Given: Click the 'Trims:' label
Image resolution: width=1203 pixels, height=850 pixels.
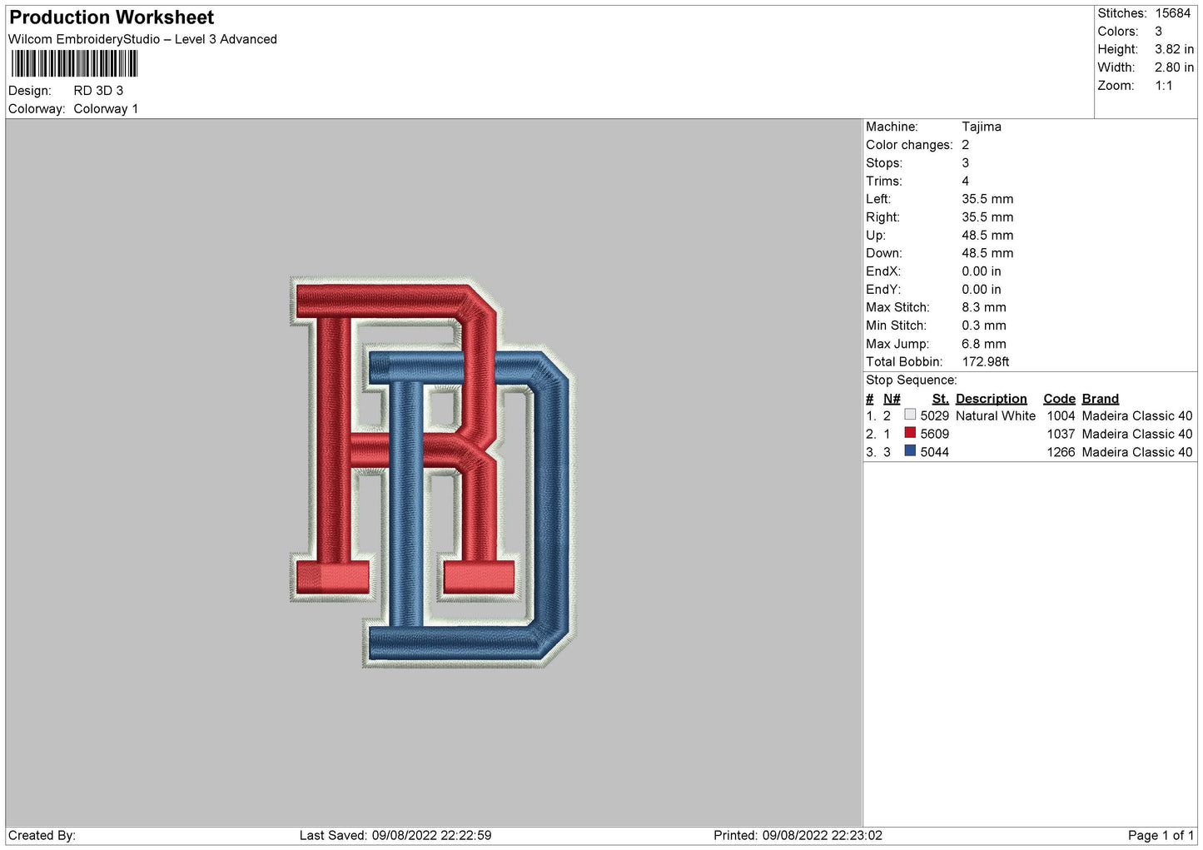Looking at the screenshot, I should (x=884, y=181).
